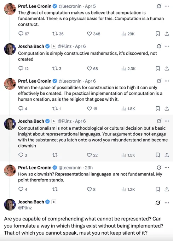The height and width of the screenshot is (241, 173).
Task: Retweet the first tweet with 36 reposts
Action: coord(58,34)
